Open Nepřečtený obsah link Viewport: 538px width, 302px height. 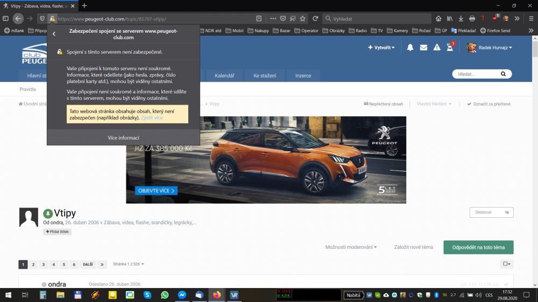383,104
